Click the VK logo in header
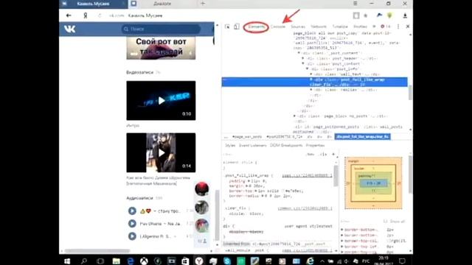Image resolution: width=472 pixels, height=265 pixels. tap(70, 29)
